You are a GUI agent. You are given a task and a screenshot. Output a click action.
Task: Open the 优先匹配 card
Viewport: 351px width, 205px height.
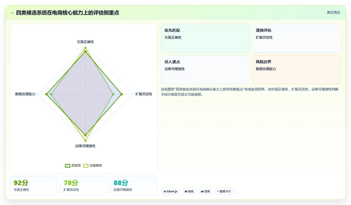point(205,38)
